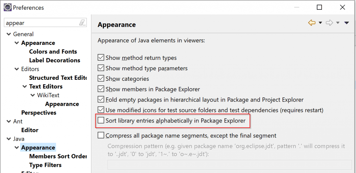
Task: Disable Show members in Package Explorer
Action: pyautogui.click(x=101, y=89)
